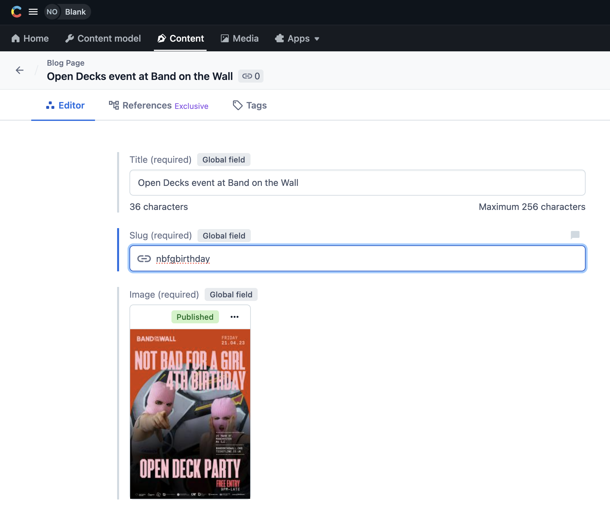Open the Content model tab
The image size is (610, 505).
tap(103, 38)
